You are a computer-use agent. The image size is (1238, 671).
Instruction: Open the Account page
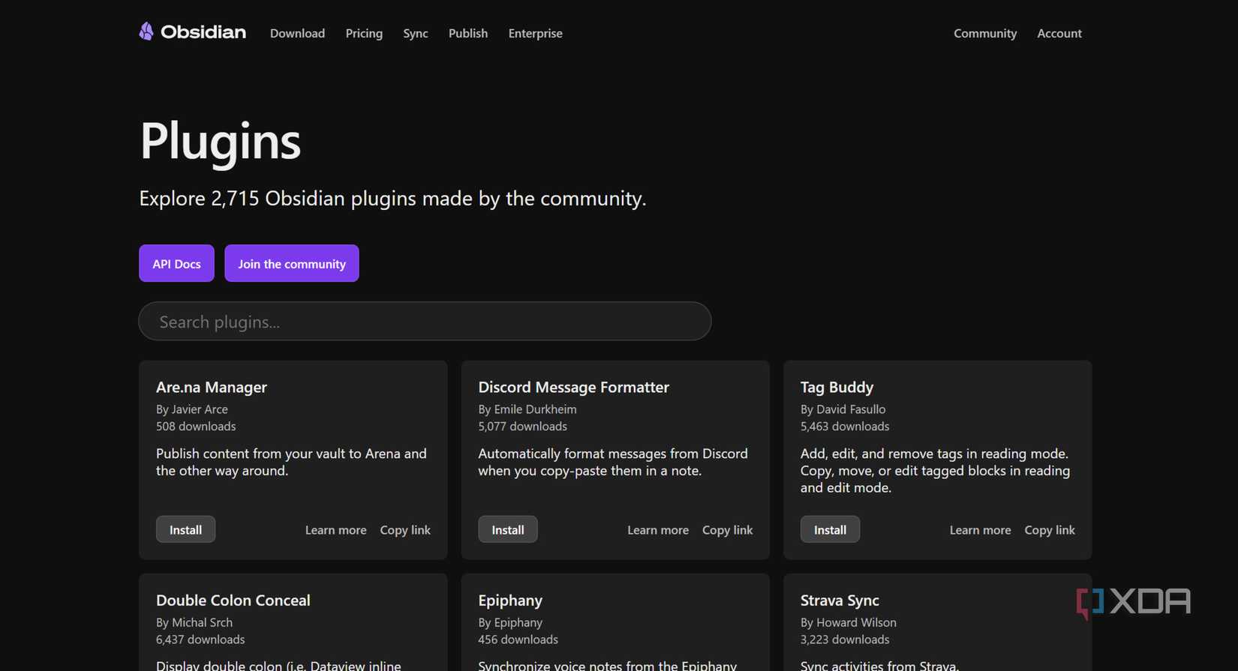pyautogui.click(x=1059, y=33)
